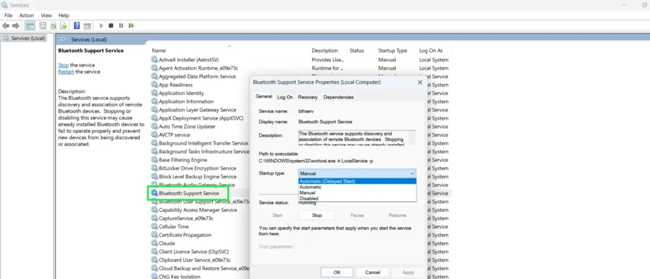Click the dialog Description box scrollbar
This screenshot has height=279, width=650.
(411, 138)
